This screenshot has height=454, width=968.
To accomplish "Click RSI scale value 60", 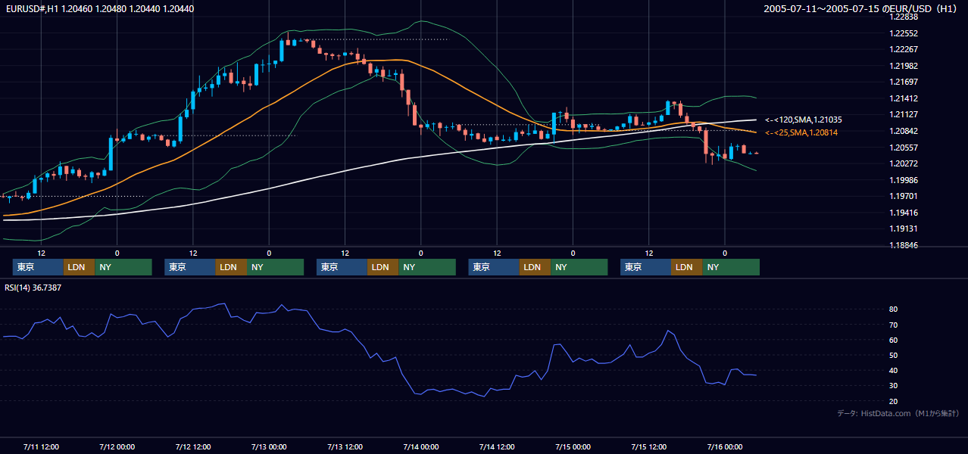I will coord(894,340).
